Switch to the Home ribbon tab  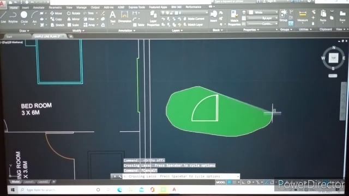[14, 8]
